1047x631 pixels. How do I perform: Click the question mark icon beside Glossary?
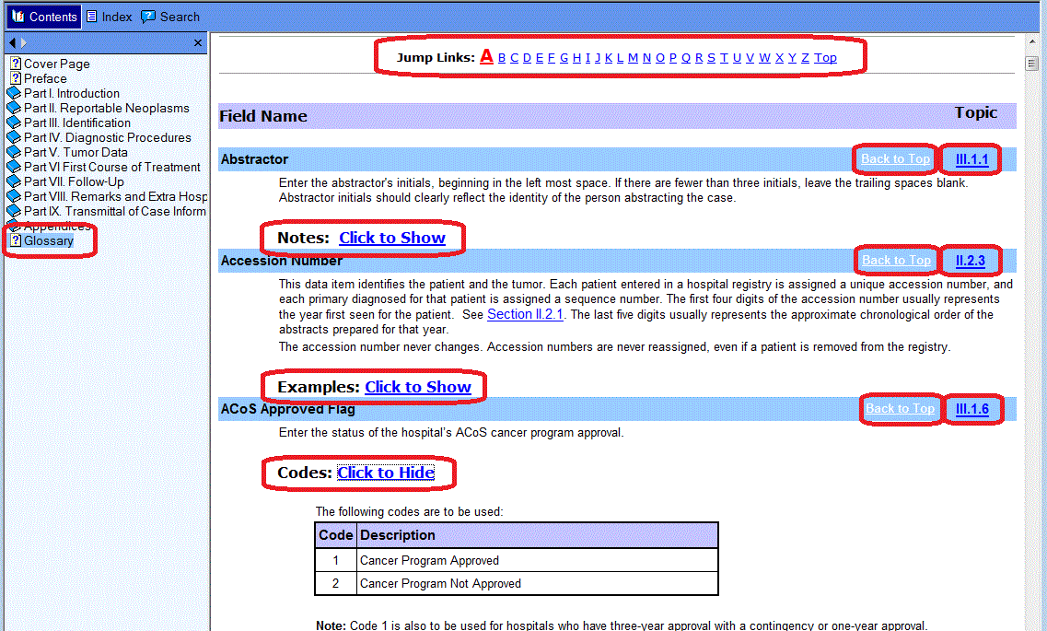point(15,240)
